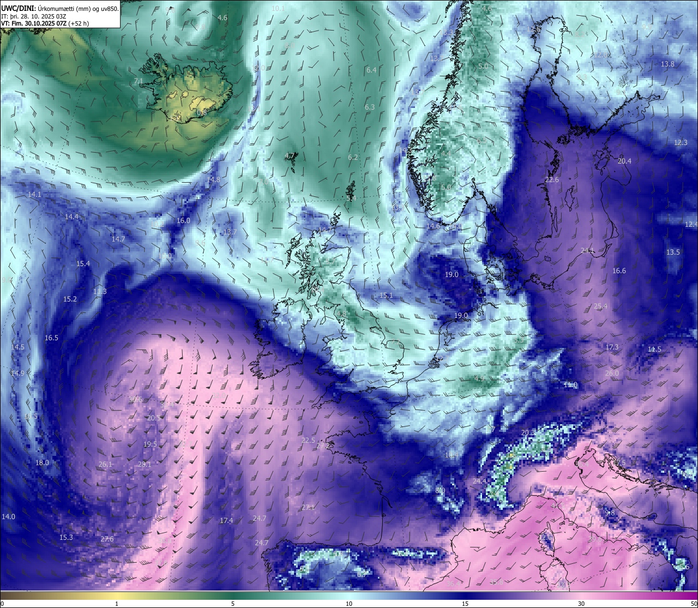Click the '14.4' value on the map
This screenshot has height=608, width=698.
click(72, 216)
